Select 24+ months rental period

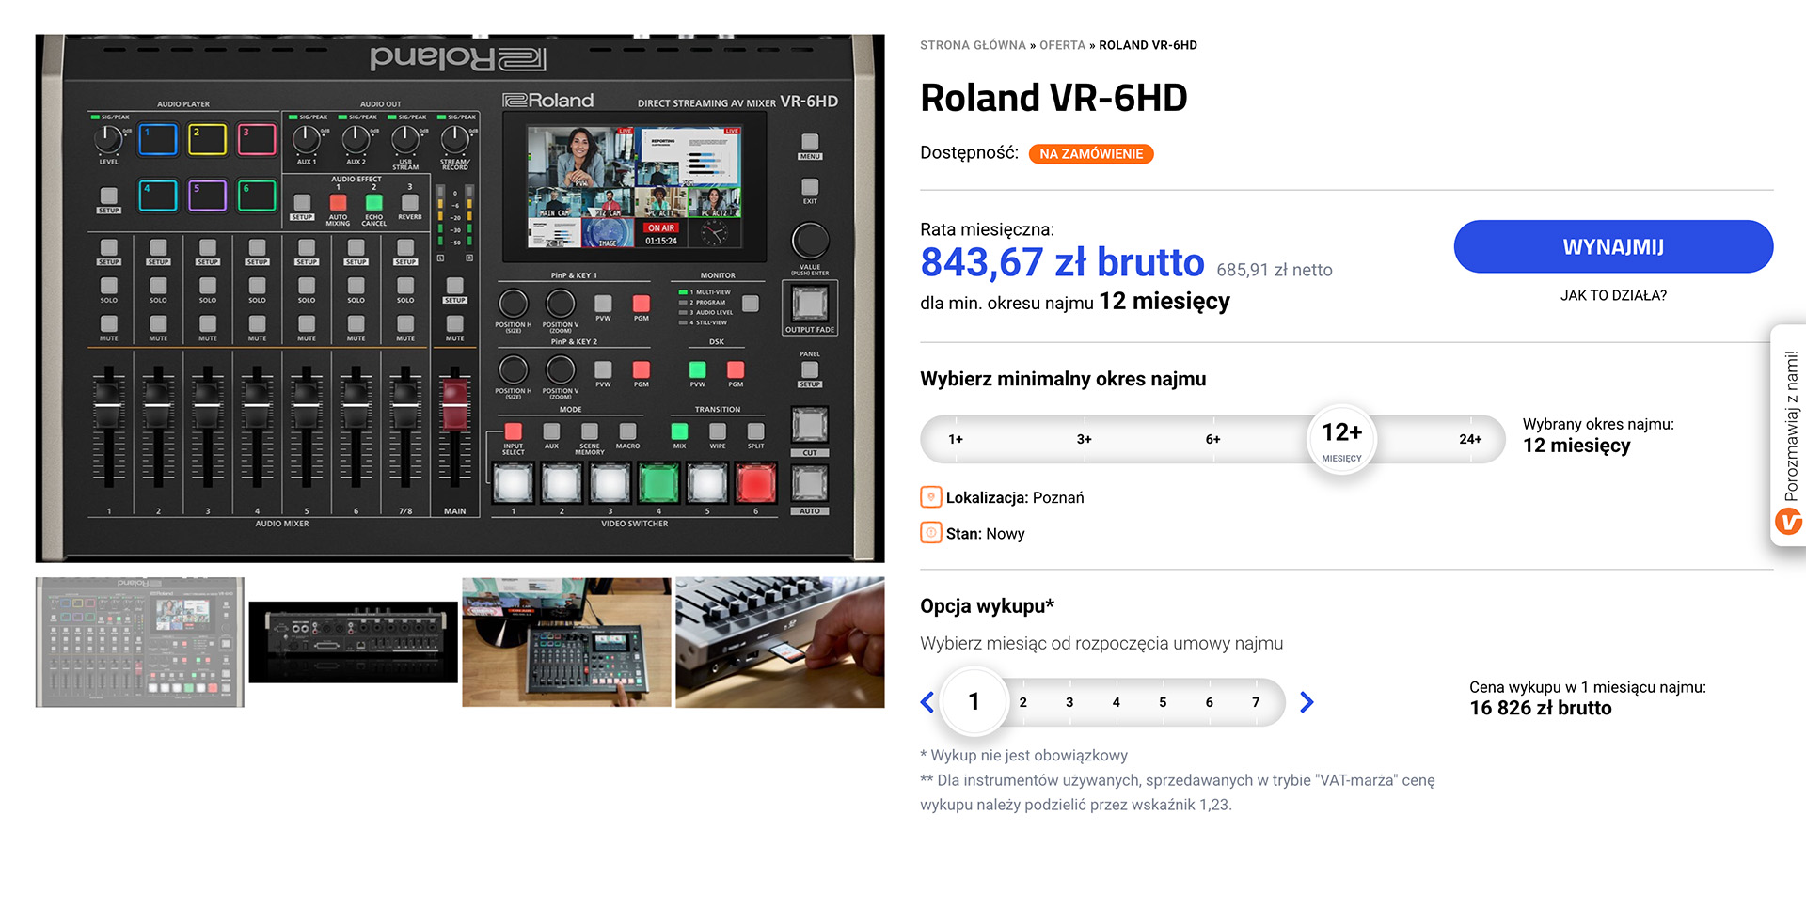coord(1469,439)
